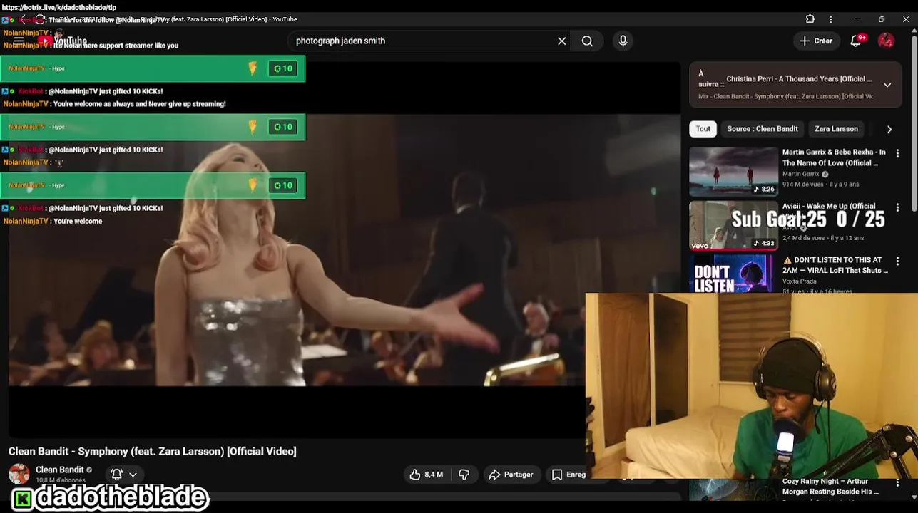Click the 'Martin Garrix' channel name under video
918x513 pixels.
pos(800,174)
